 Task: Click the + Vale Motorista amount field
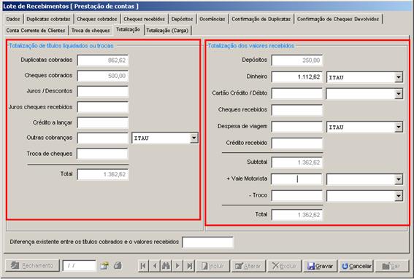(296, 179)
